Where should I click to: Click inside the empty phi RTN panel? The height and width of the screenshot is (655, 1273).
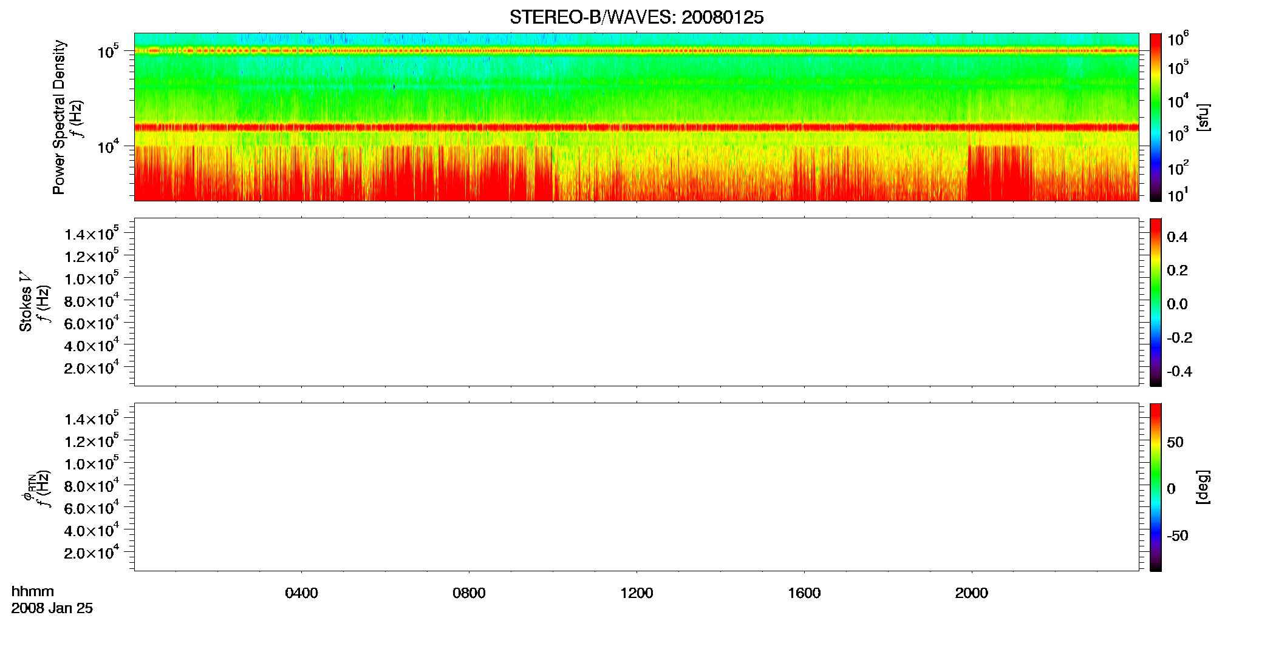coord(636,487)
